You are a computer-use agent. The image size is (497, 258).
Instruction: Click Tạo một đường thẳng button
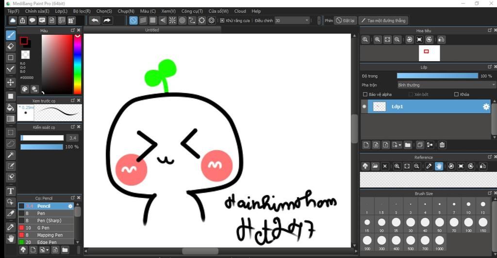coord(383,20)
